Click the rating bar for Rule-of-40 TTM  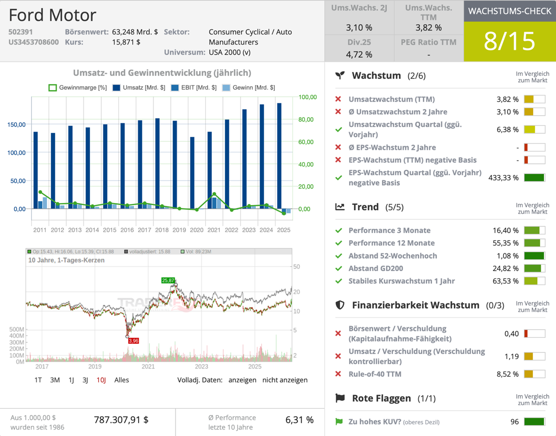click(534, 374)
